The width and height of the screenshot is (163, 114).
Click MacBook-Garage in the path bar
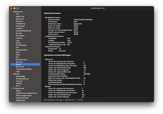coord(55,100)
